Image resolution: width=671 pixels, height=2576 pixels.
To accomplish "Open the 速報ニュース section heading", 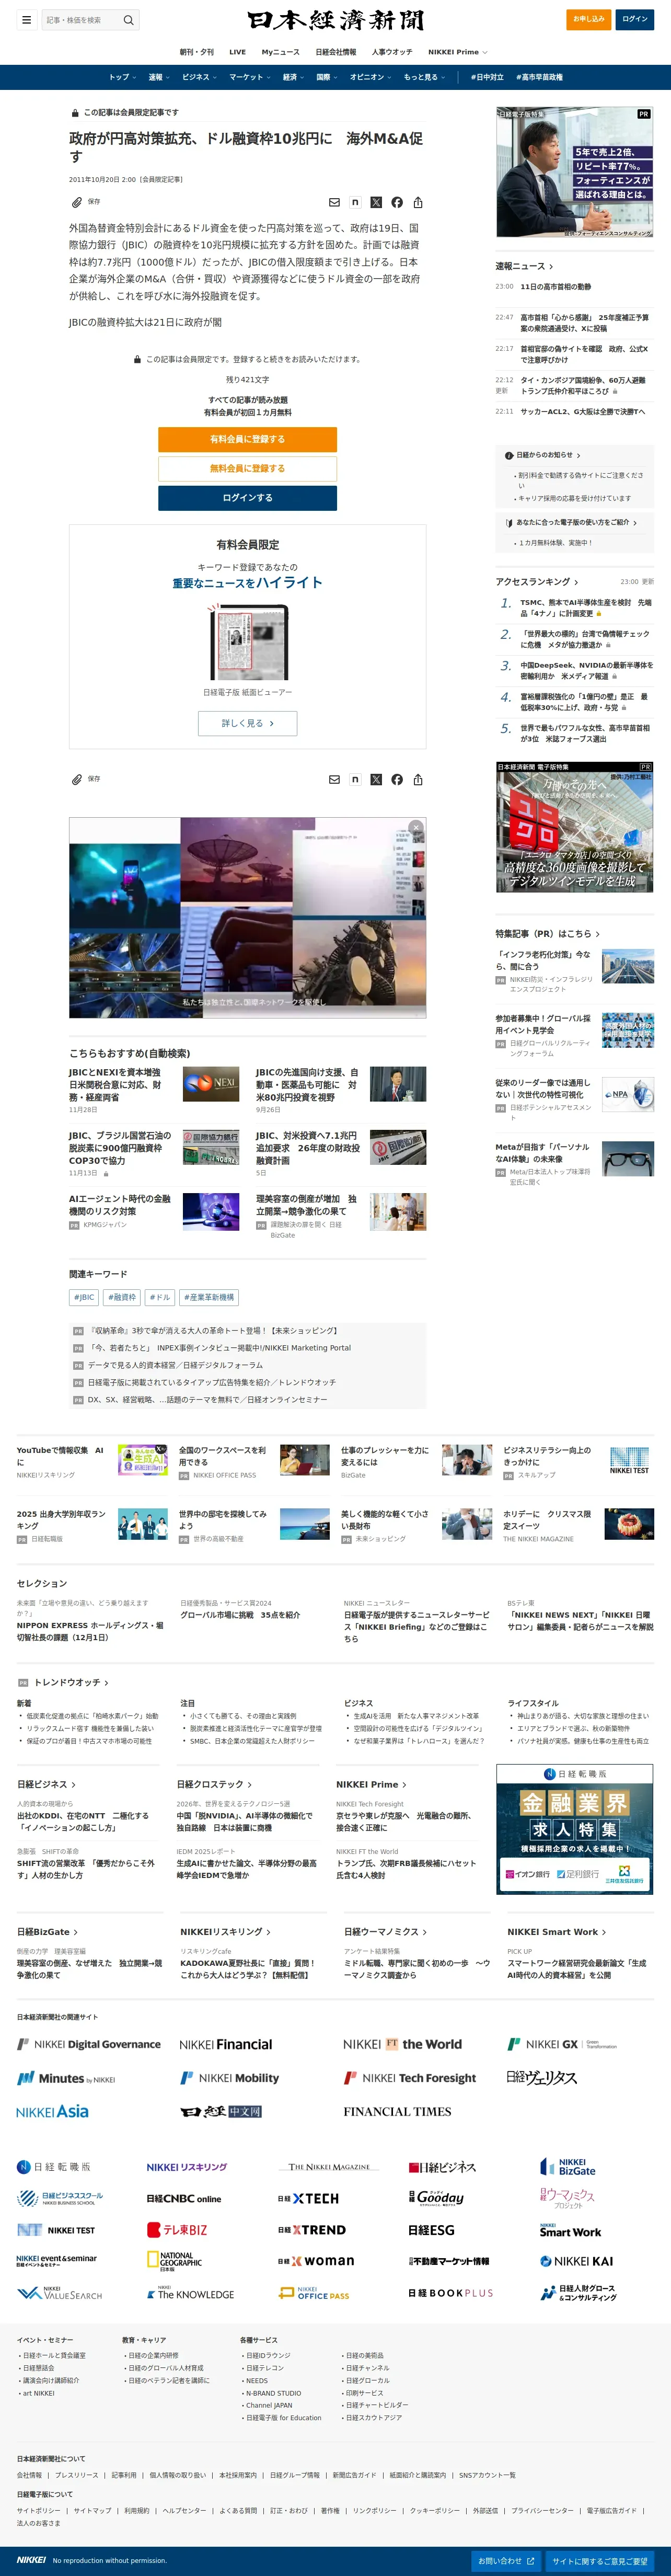I will click(524, 266).
